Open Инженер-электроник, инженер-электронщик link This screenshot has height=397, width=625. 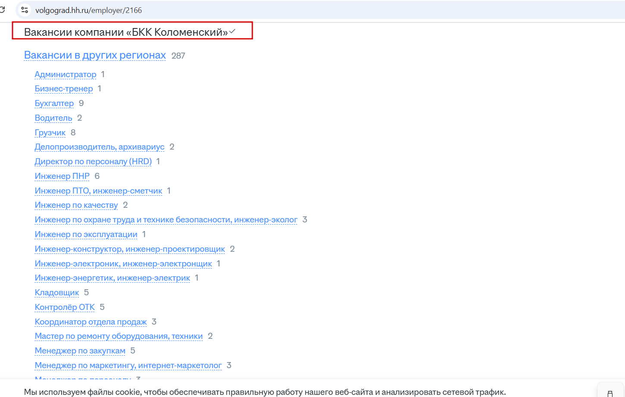point(123,264)
